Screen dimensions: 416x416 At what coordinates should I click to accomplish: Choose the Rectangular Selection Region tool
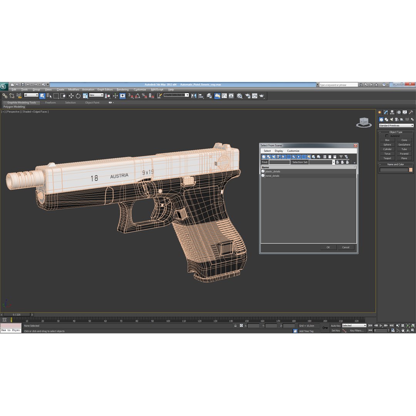coord(56,96)
